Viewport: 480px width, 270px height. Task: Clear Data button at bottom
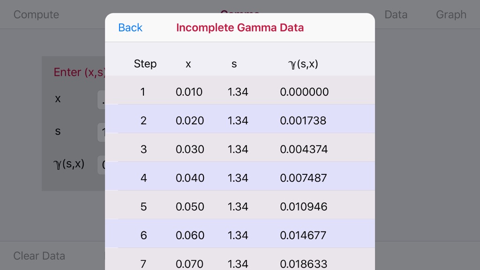(39, 255)
